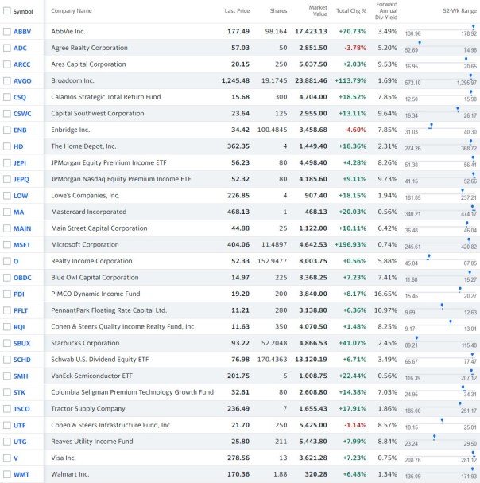Open the SBUX ticker link

[21, 344]
